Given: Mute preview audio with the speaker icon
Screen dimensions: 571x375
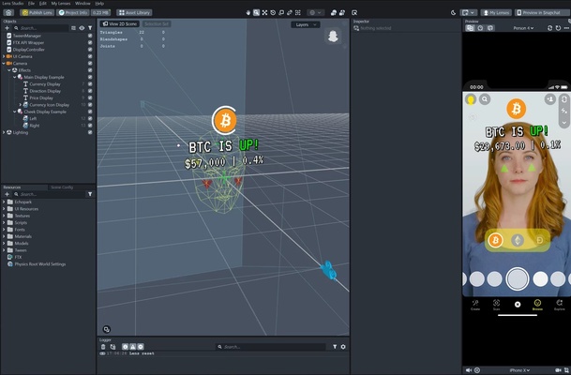Looking at the screenshot, I should coord(469,370).
